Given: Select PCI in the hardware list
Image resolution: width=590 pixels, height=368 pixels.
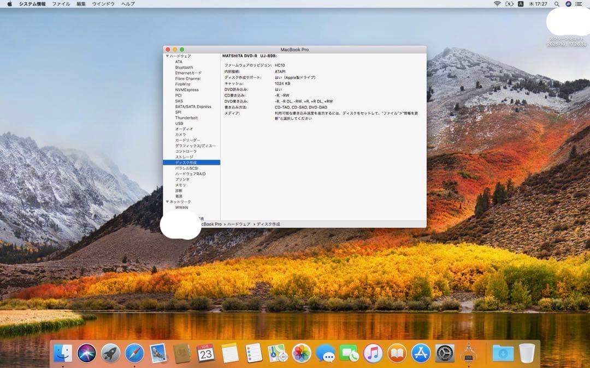Looking at the screenshot, I should 178,95.
